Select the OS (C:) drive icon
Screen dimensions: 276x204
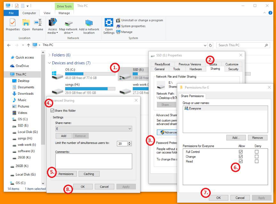tap(57, 74)
